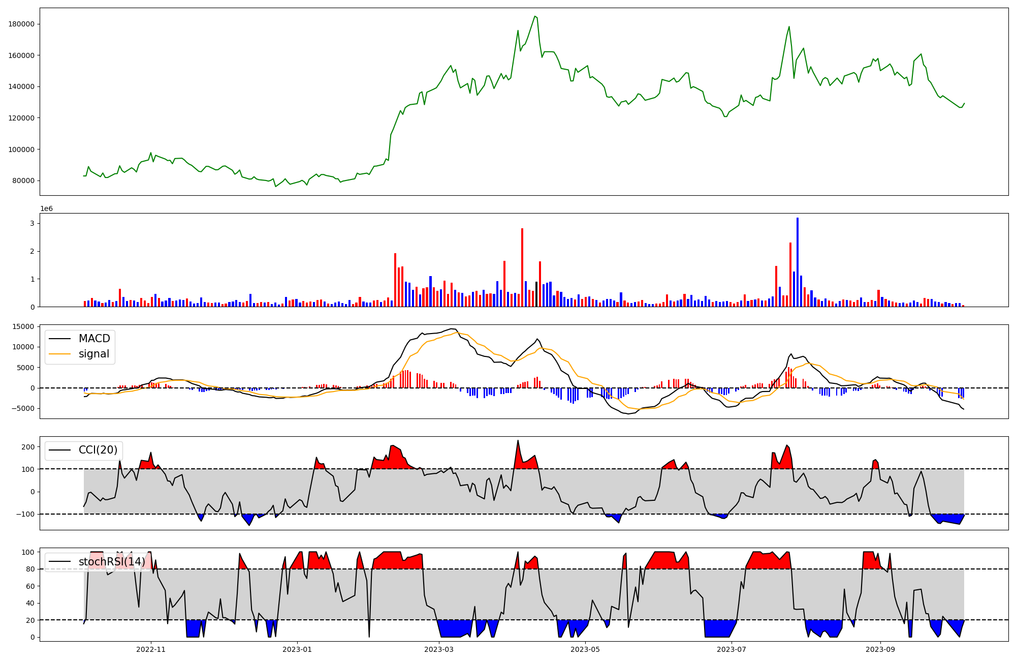This screenshot has height=661, width=1016.
Task: Click the 15000 MACD axis label
Action: (24, 327)
